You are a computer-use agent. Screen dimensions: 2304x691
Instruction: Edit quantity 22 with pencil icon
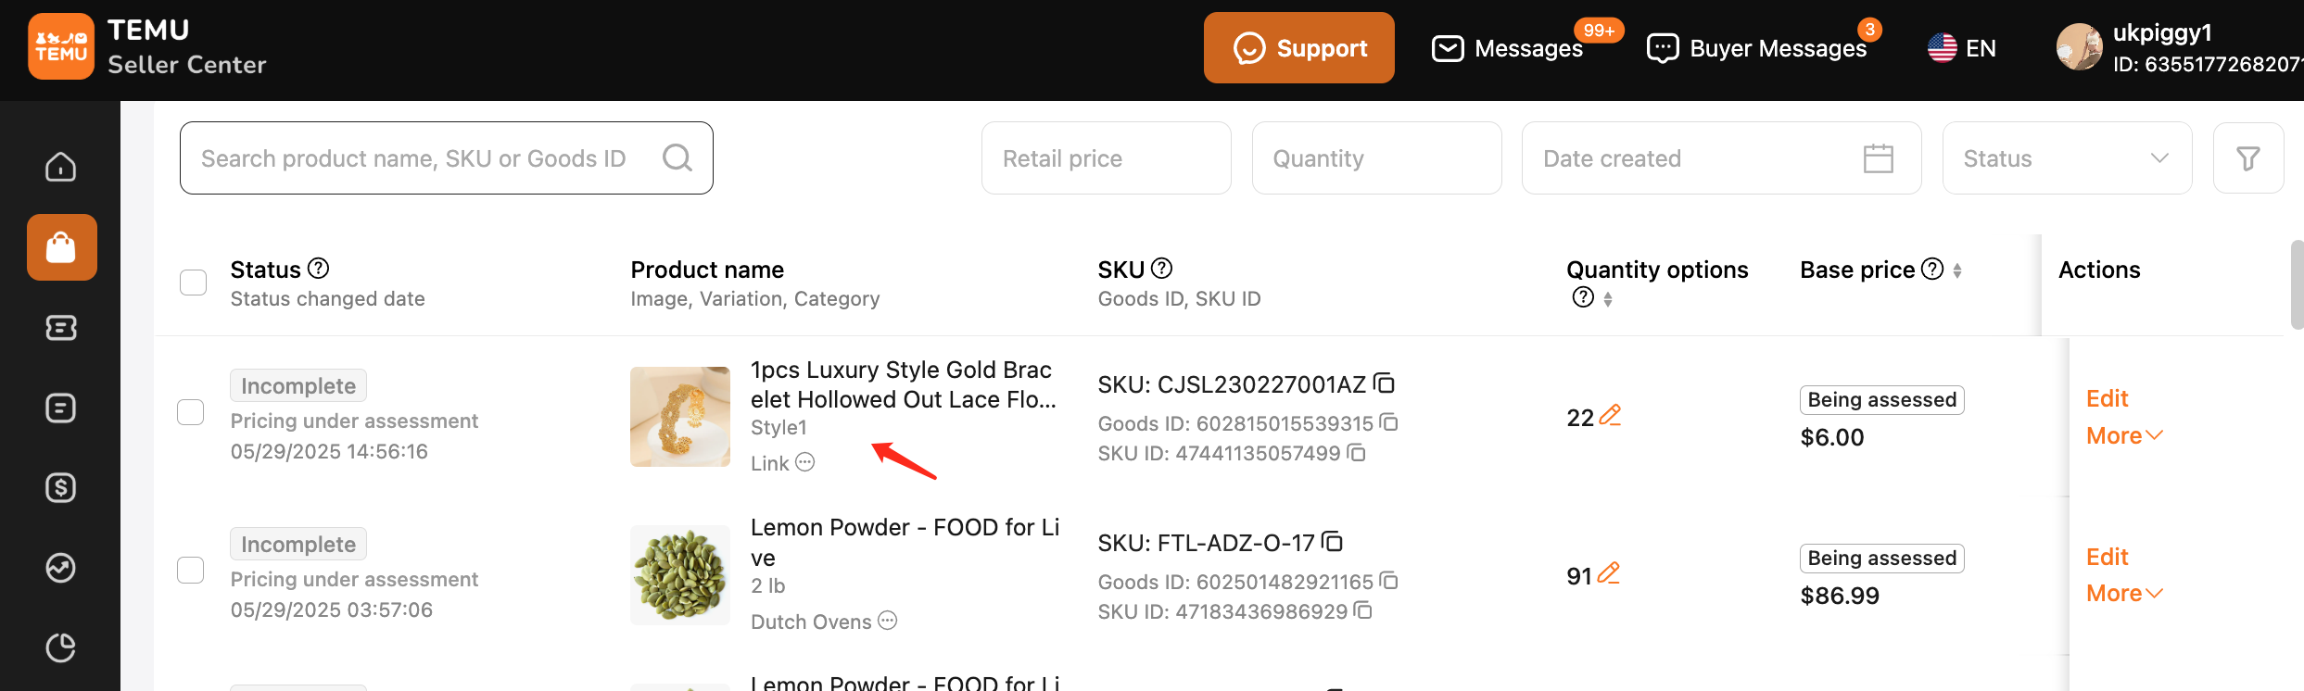(1610, 416)
